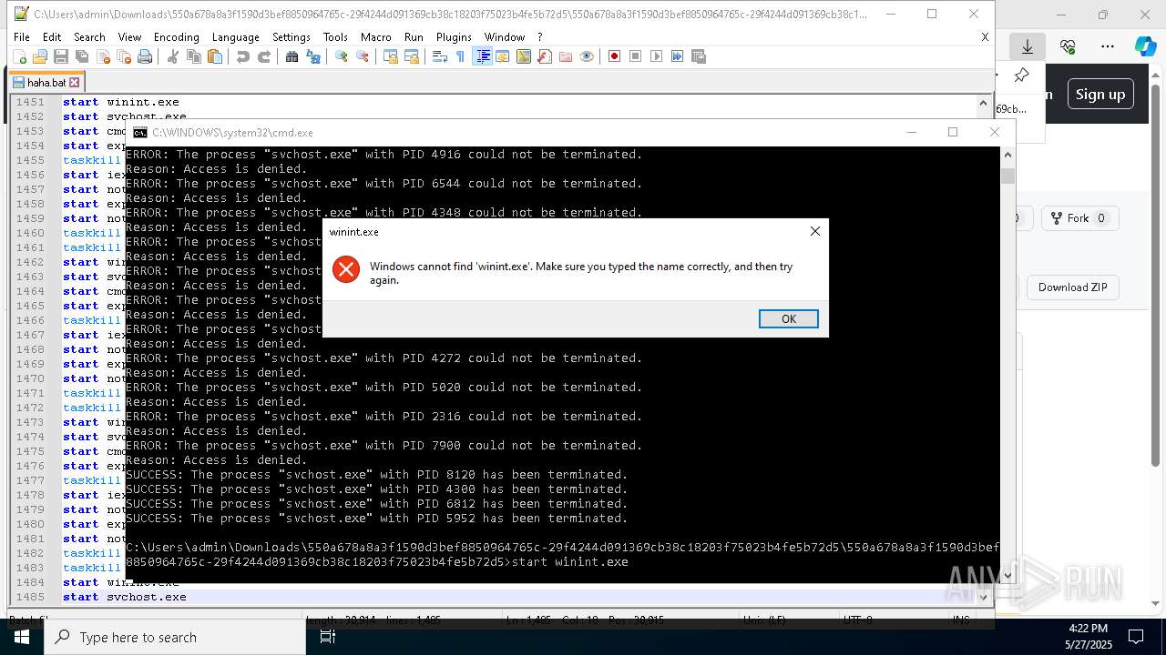The height and width of the screenshot is (655, 1166).
Task: Select the haha.bat tab
Action: tap(46, 82)
